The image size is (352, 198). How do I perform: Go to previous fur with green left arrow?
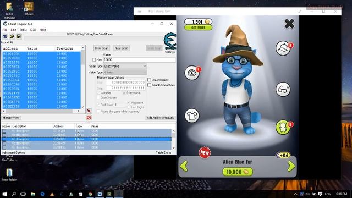point(184,166)
